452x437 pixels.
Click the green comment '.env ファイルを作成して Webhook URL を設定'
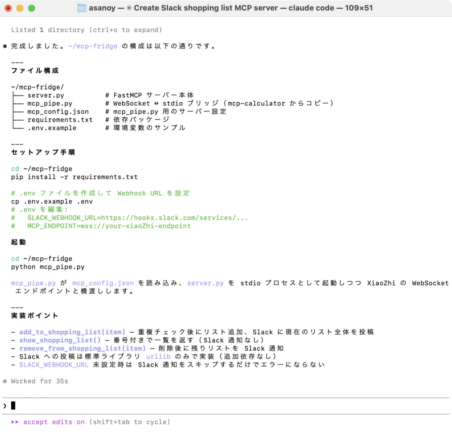coord(100,193)
